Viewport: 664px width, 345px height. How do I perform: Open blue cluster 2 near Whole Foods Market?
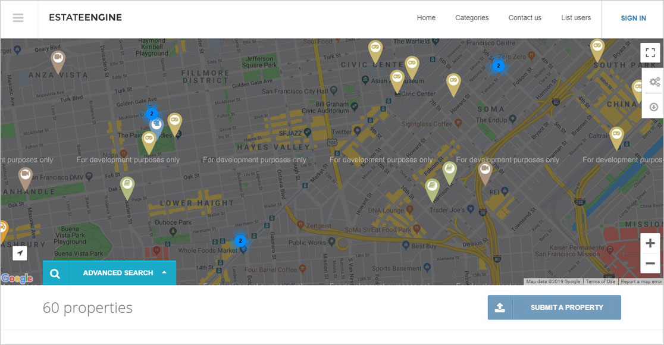click(240, 241)
